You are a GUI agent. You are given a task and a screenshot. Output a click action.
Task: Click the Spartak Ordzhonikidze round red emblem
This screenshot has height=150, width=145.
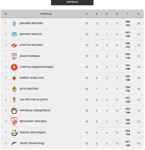point(14,67)
